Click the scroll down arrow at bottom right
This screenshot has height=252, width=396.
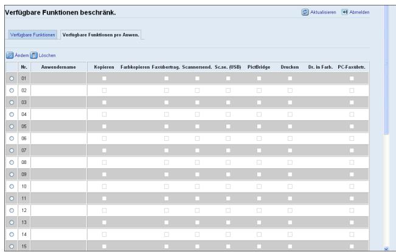(x=386, y=249)
